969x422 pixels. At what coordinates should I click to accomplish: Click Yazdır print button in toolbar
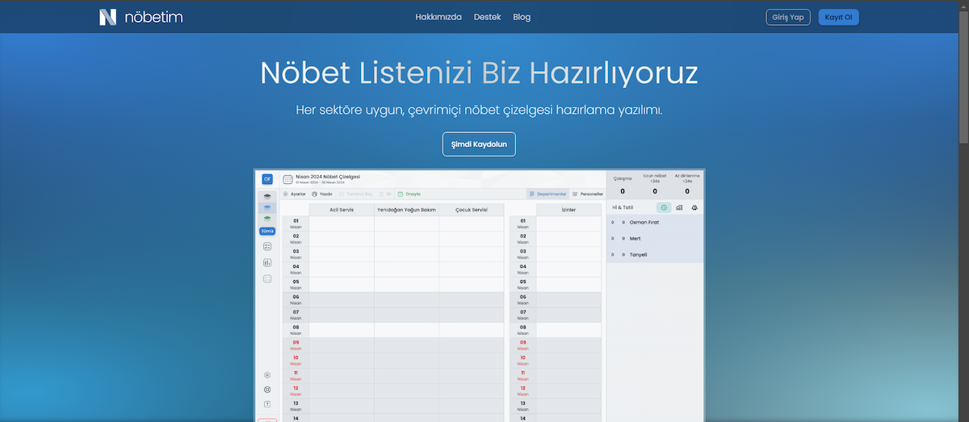[322, 194]
